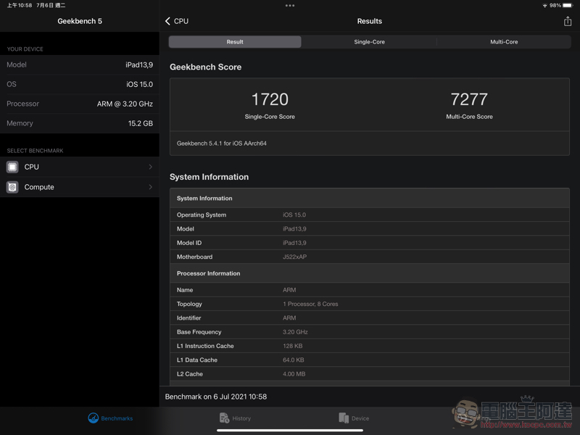The height and width of the screenshot is (435, 580).
Task: Tap the Wi-Fi icon in status bar
Action: click(544, 5)
